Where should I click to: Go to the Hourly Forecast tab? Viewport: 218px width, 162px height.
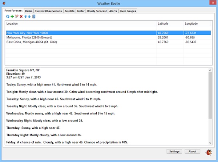(97, 11)
